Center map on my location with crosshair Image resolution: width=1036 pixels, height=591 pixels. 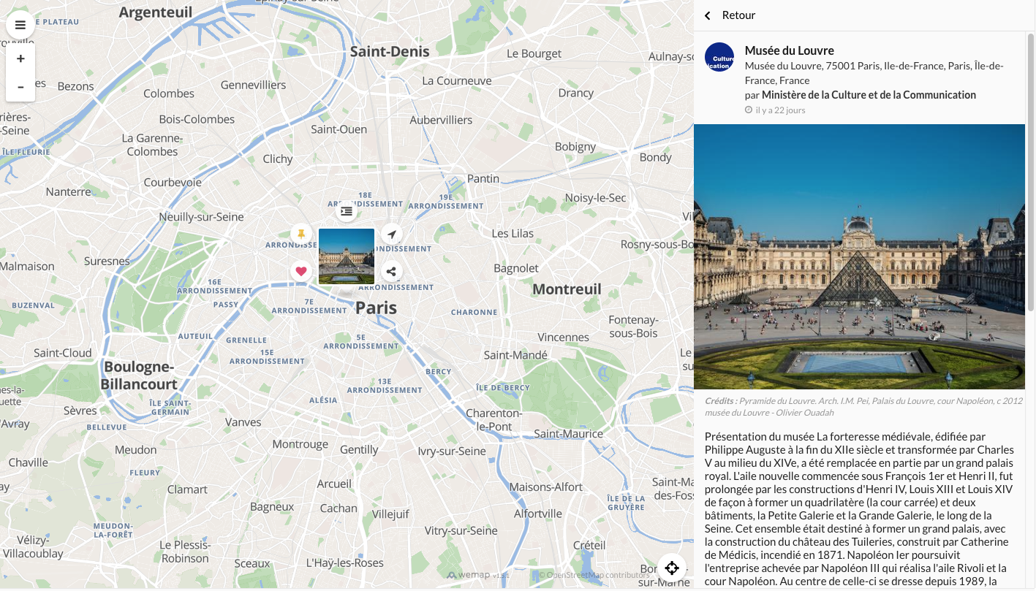tap(672, 568)
